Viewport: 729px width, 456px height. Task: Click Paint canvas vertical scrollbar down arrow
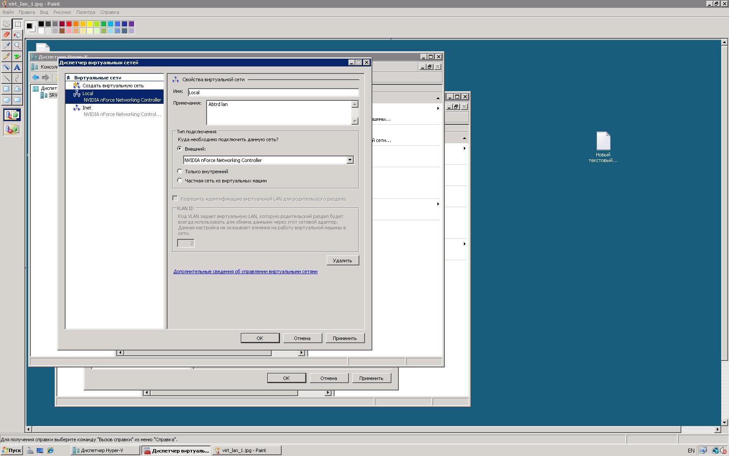click(724, 422)
